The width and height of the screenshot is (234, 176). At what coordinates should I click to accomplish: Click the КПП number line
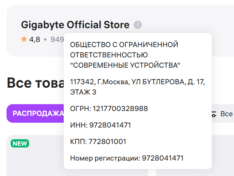98,142
